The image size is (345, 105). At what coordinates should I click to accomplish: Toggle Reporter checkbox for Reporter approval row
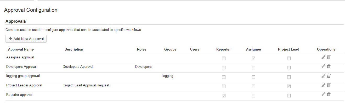point(224,96)
